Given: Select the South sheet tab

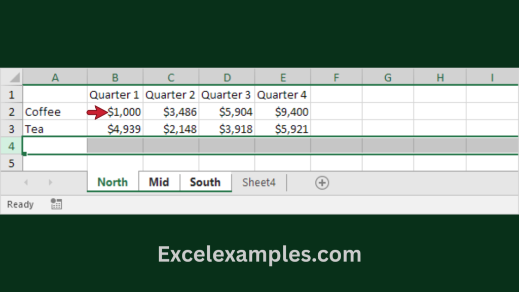Looking at the screenshot, I should pyautogui.click(x=205, y=182).
